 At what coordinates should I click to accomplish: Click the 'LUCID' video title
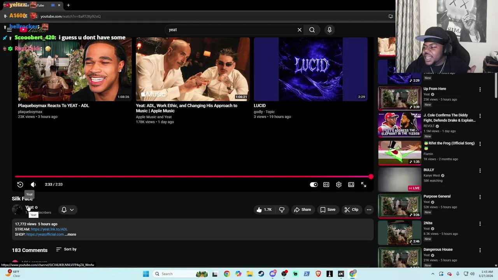click(260, 105)
